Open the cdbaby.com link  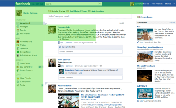click(104, 105)
